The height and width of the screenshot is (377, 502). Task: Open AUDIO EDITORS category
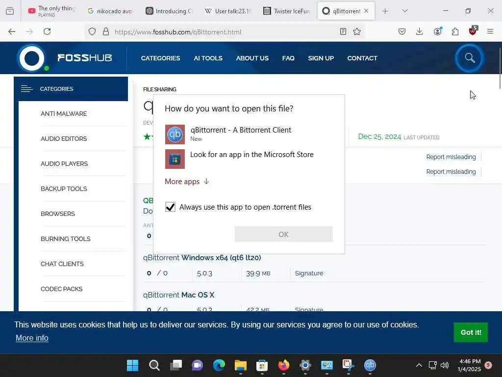coord(64,138)
